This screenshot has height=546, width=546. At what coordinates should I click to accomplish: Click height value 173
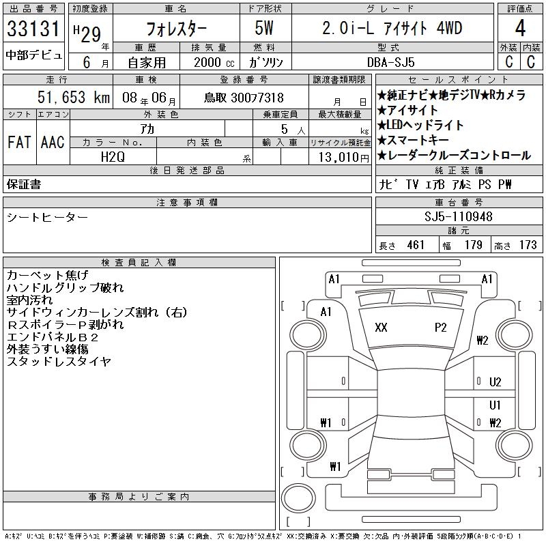528,245
